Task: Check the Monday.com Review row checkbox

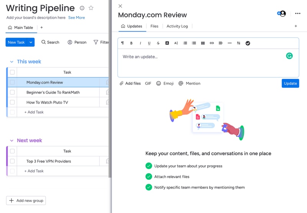Action: 12,82
